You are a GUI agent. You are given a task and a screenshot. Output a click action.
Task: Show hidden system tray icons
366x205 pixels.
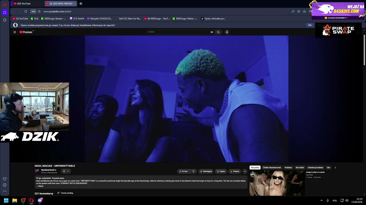point(321,200)
